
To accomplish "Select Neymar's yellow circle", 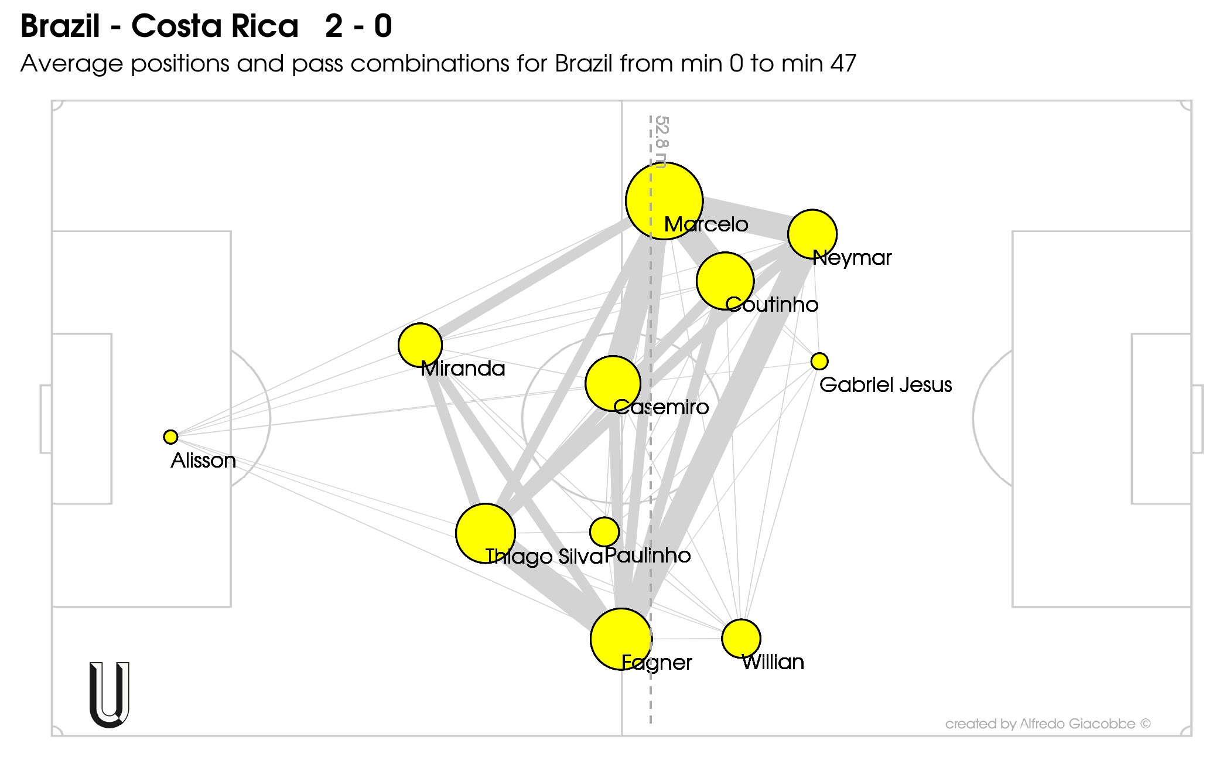I will [x=812, y=234].
